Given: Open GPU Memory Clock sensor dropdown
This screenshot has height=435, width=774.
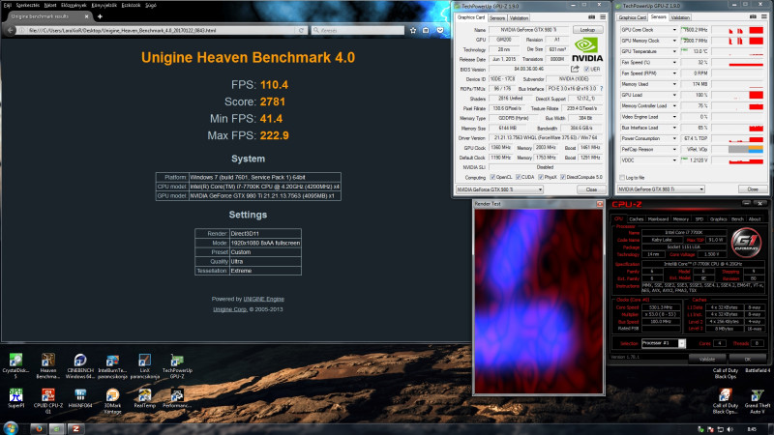Looking at the screenshot, I should (674, 41).
